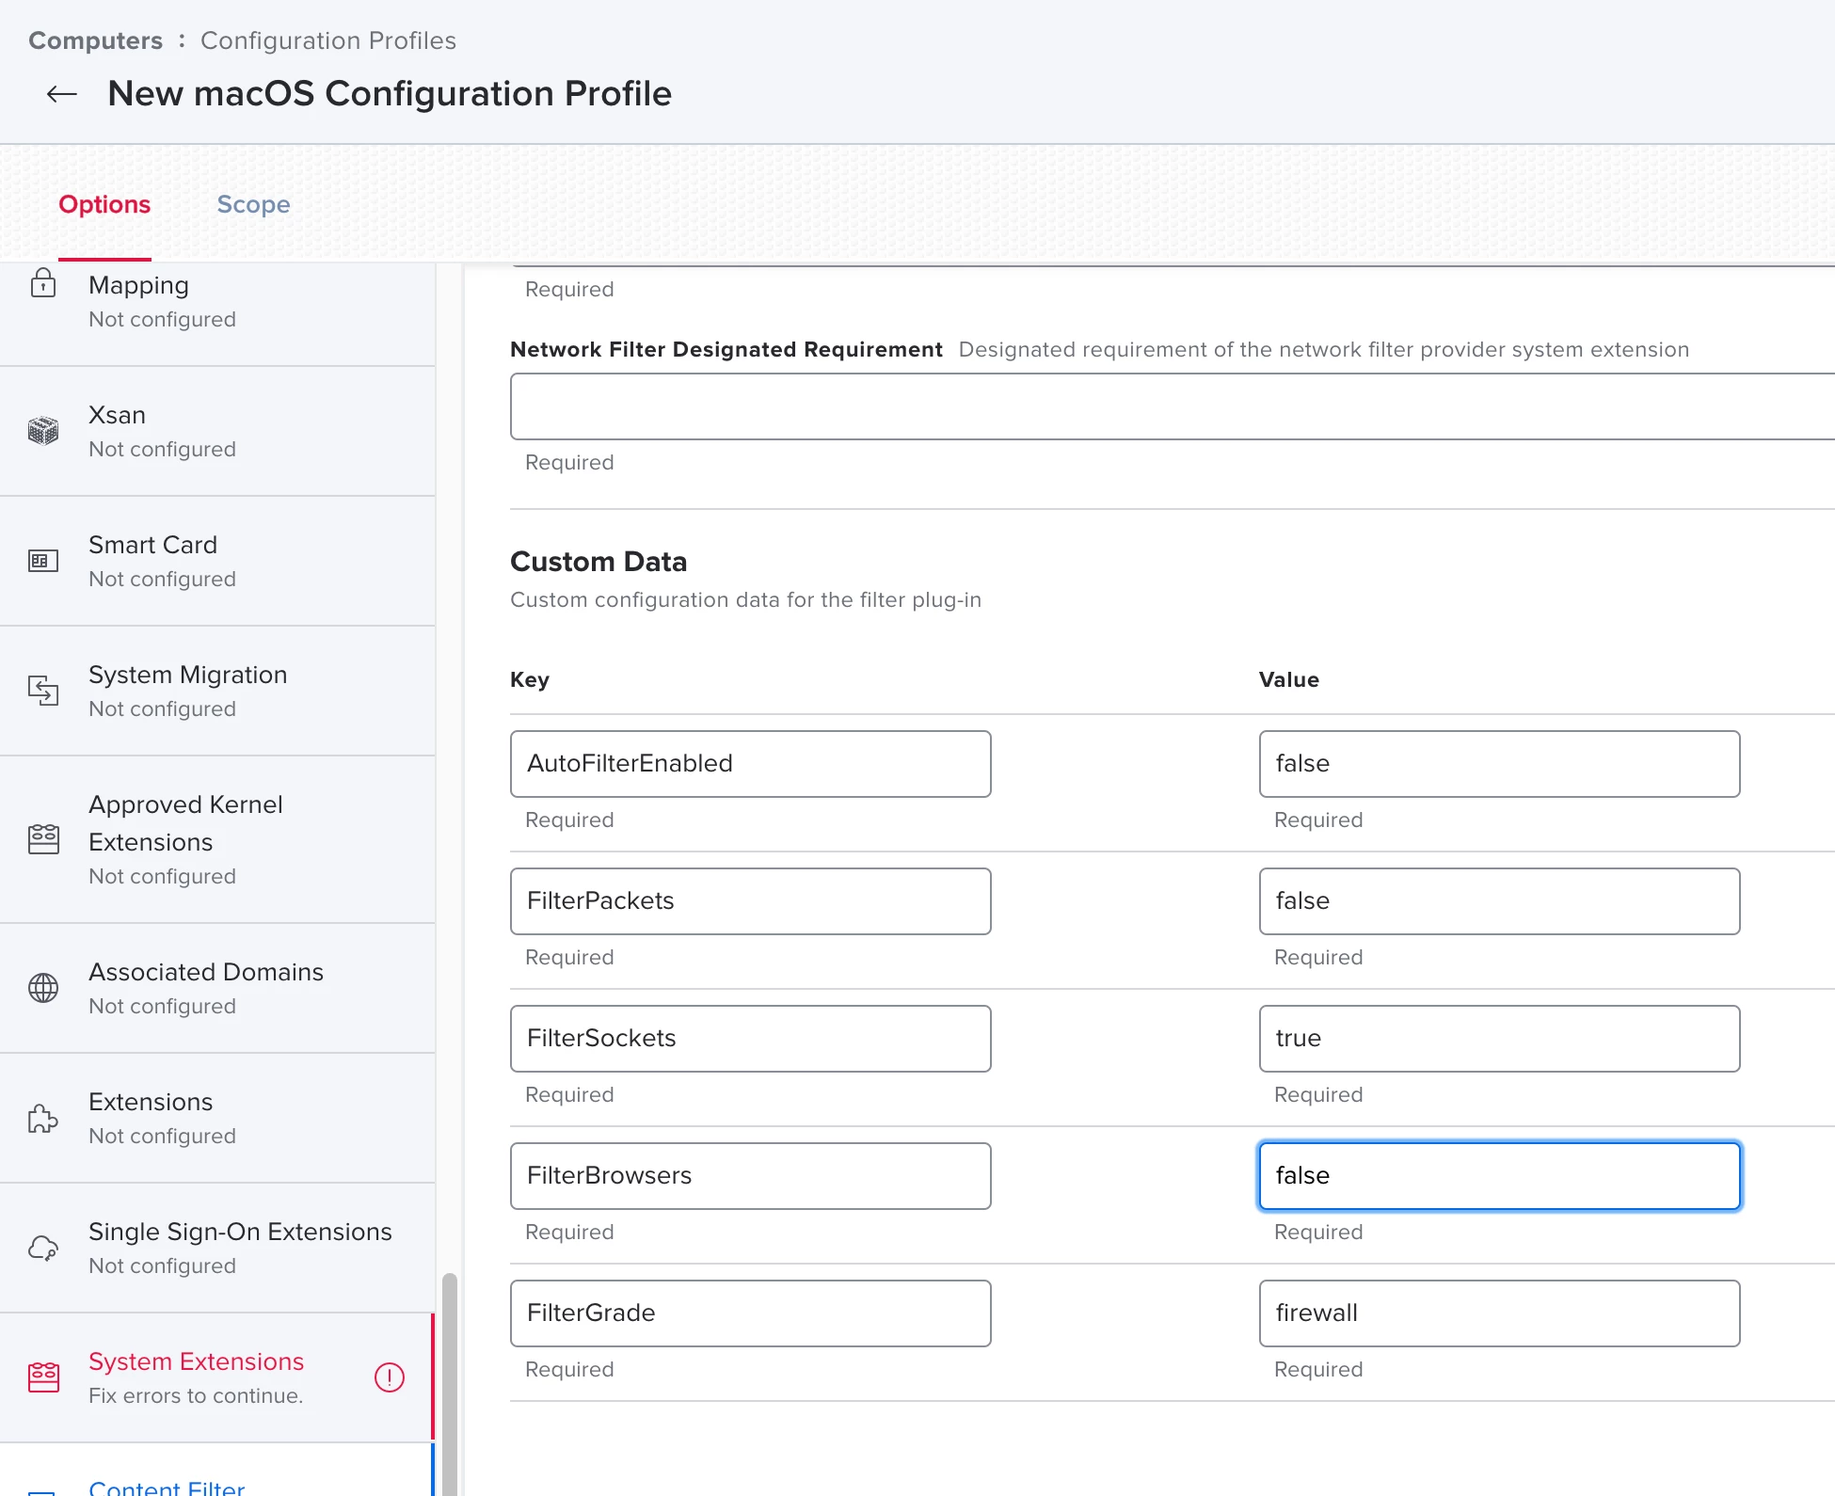Screen dimensions: 1835x1496
Task: Click the AutoFilterEnabled key field
Action: (750, 764)
